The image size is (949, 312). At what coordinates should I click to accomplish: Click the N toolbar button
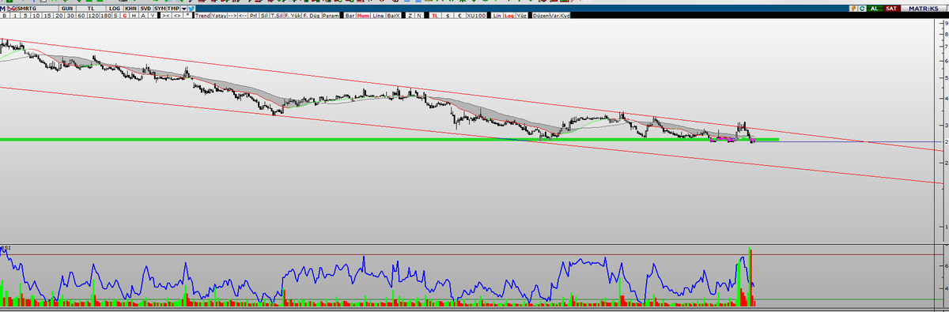419,16
